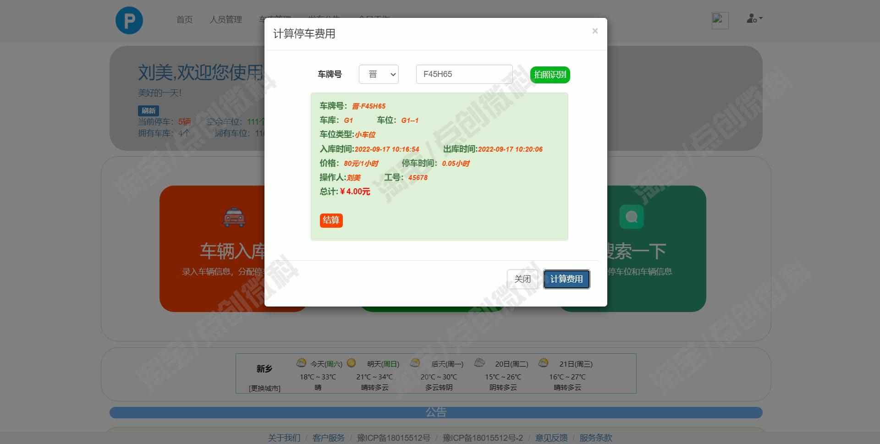Click the 更换城市 link in weather widget
Image resolution: width=880 pixels, height=444 pixels.
(x=264, y=388)
